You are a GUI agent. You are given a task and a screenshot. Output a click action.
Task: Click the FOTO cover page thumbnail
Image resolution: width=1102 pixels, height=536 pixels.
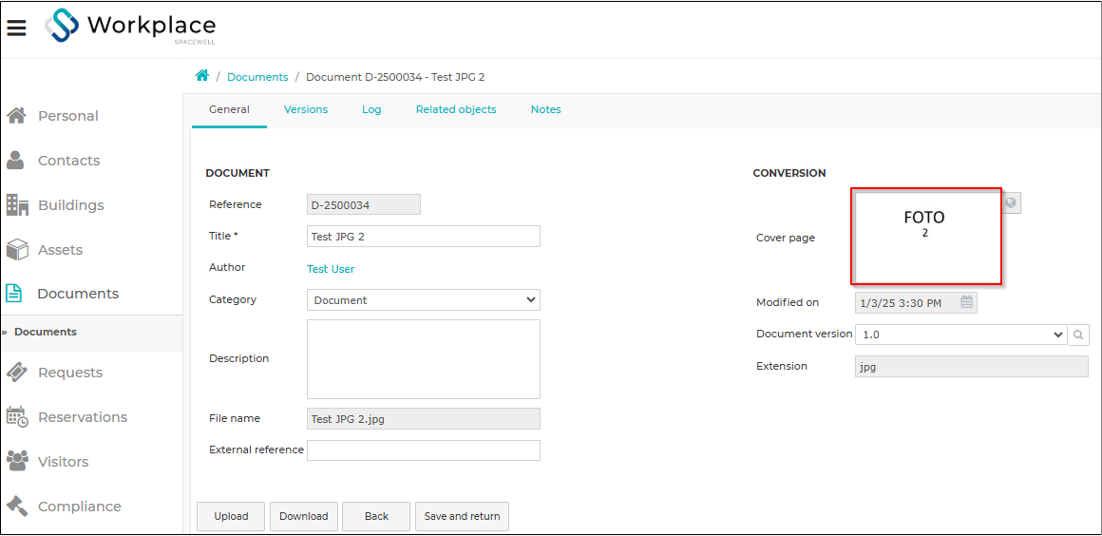click(x=925, y=236)
